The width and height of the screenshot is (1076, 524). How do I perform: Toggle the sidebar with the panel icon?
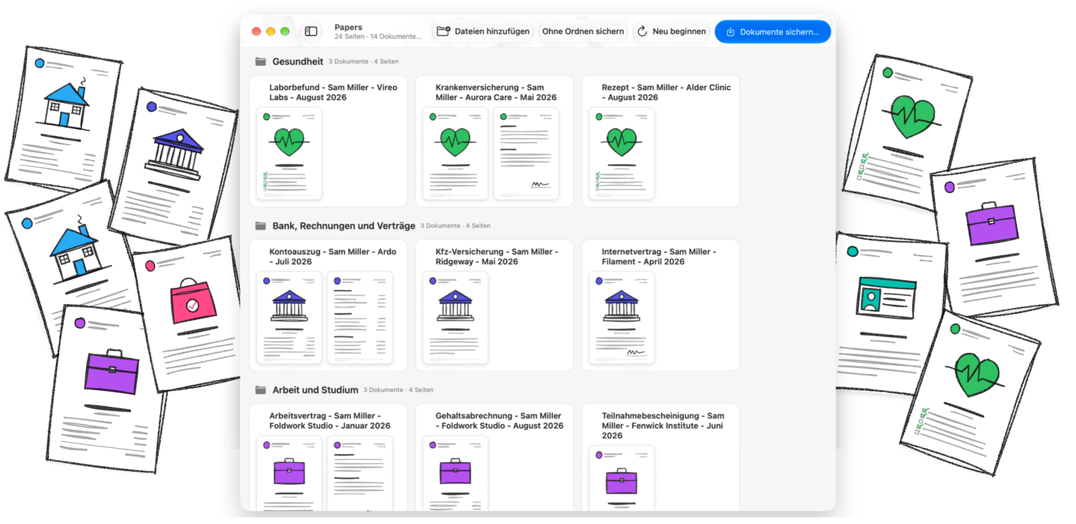pyautogui.click(x=311, y=32)
